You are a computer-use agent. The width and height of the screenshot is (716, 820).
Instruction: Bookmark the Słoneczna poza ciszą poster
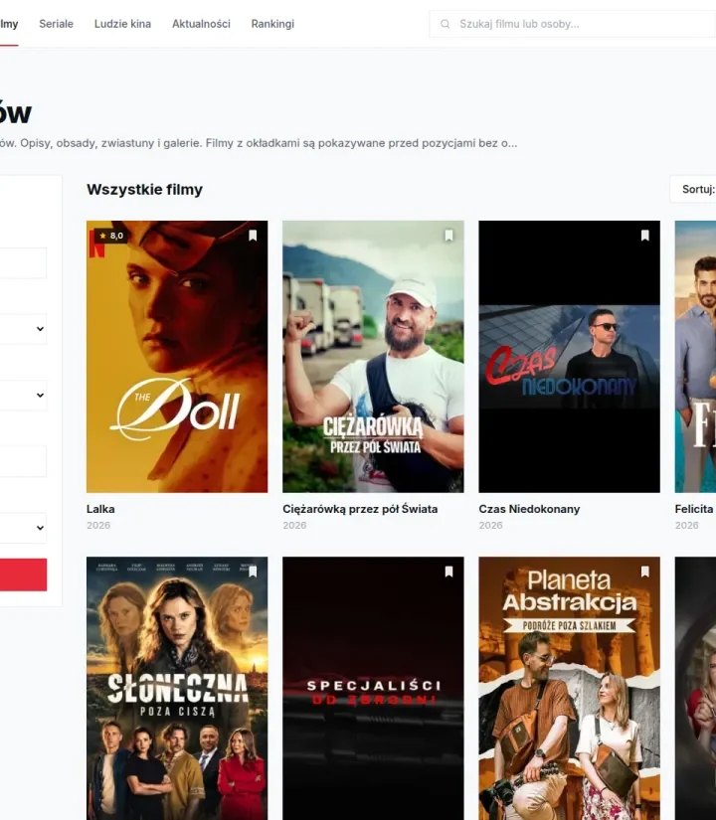[253, 572]
